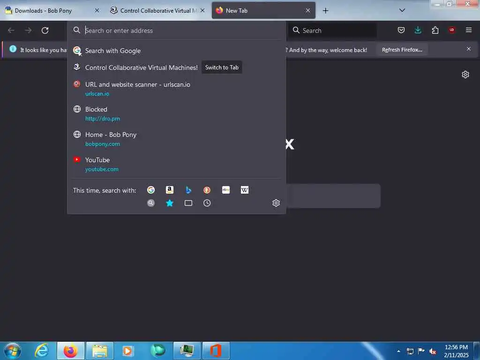Click the Refresh Firefox… button
This screenshot has height=360, width=480.
click(x=402, y=50)
